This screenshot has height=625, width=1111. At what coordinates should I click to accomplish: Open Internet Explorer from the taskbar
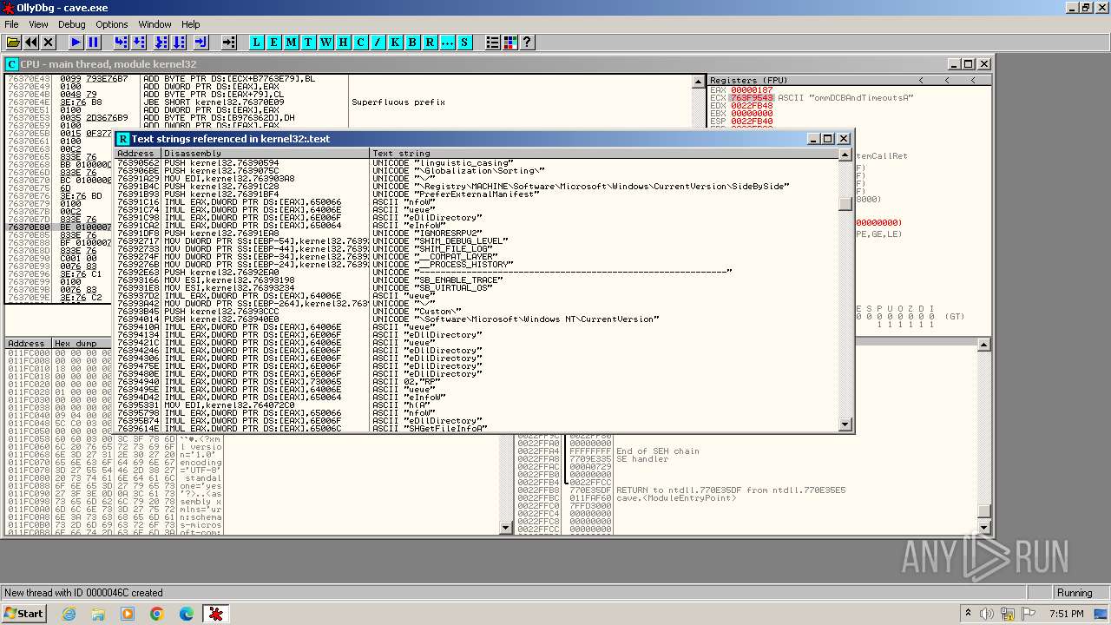[69, 614]
